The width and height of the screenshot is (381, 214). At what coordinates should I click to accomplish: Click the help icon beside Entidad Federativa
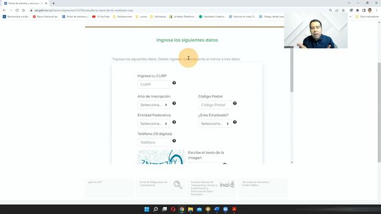pyautogui.click(x=174, y=122)
